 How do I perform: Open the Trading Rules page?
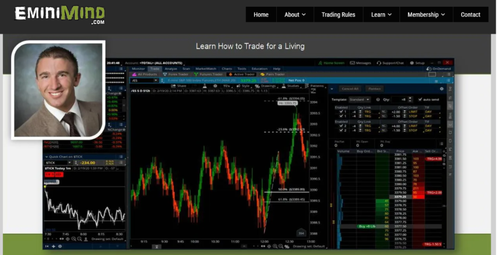(x=338, y=15)
